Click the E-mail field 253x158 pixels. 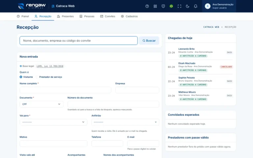143,144
